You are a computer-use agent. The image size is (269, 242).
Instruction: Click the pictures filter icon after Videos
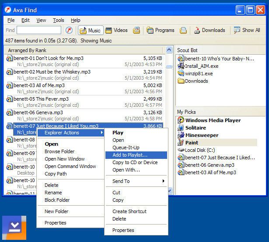click(136, 30)
